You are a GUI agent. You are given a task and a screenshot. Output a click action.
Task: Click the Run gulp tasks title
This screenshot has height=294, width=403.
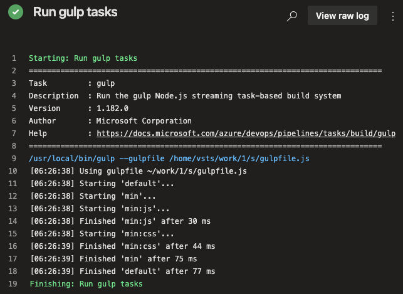pyautogui.click(x=75, y=13)
